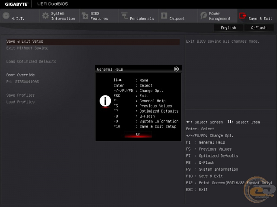The image size is (277, 207).
Task: Click the Peripherals tab icon
Action: pos(124,16)
